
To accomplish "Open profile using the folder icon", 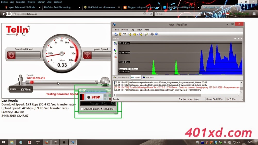I will point(134,34).
